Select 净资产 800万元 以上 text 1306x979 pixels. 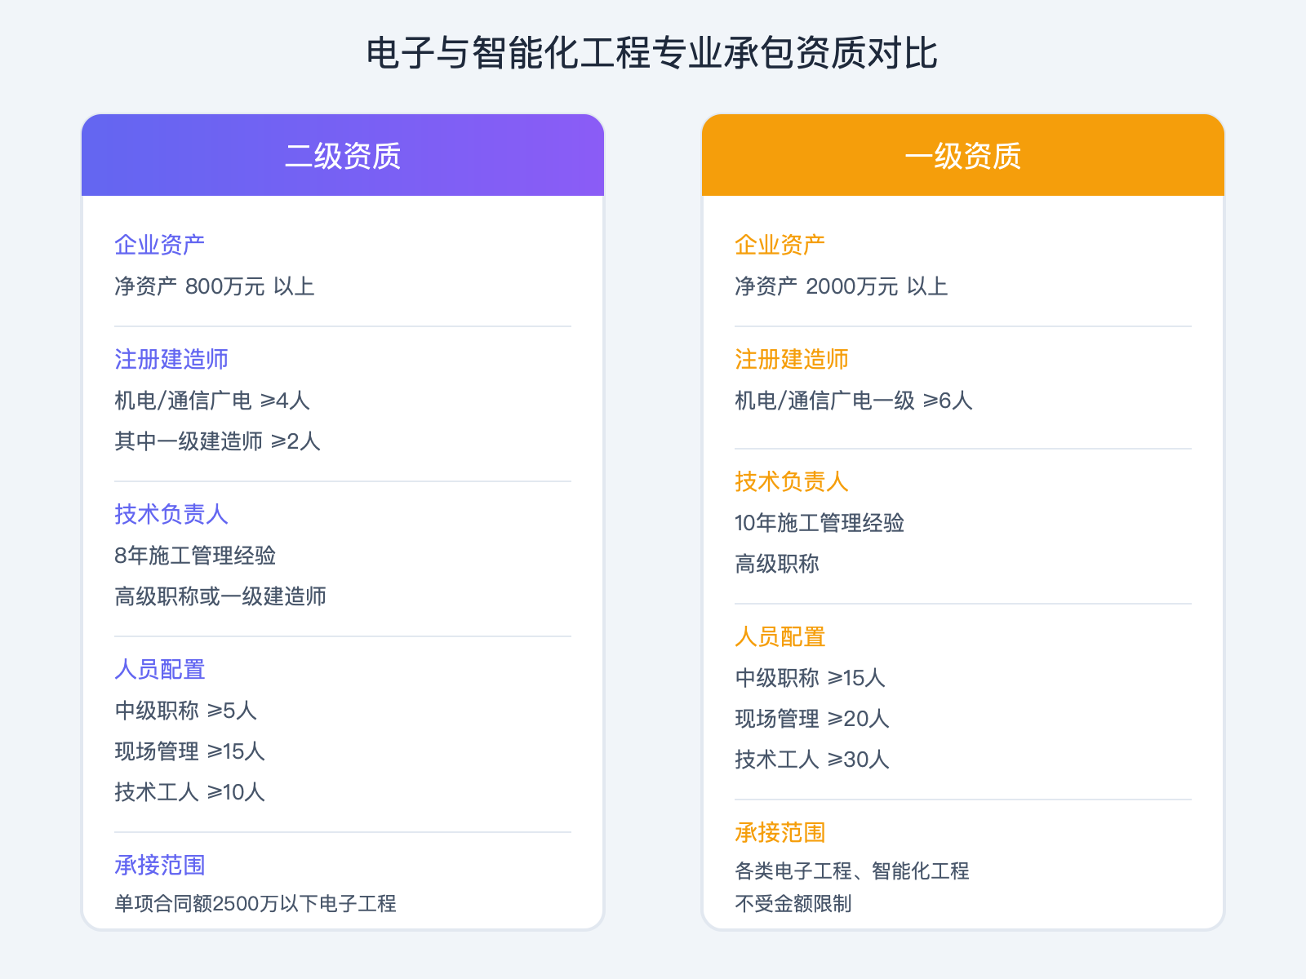click(x=215, y=286)
